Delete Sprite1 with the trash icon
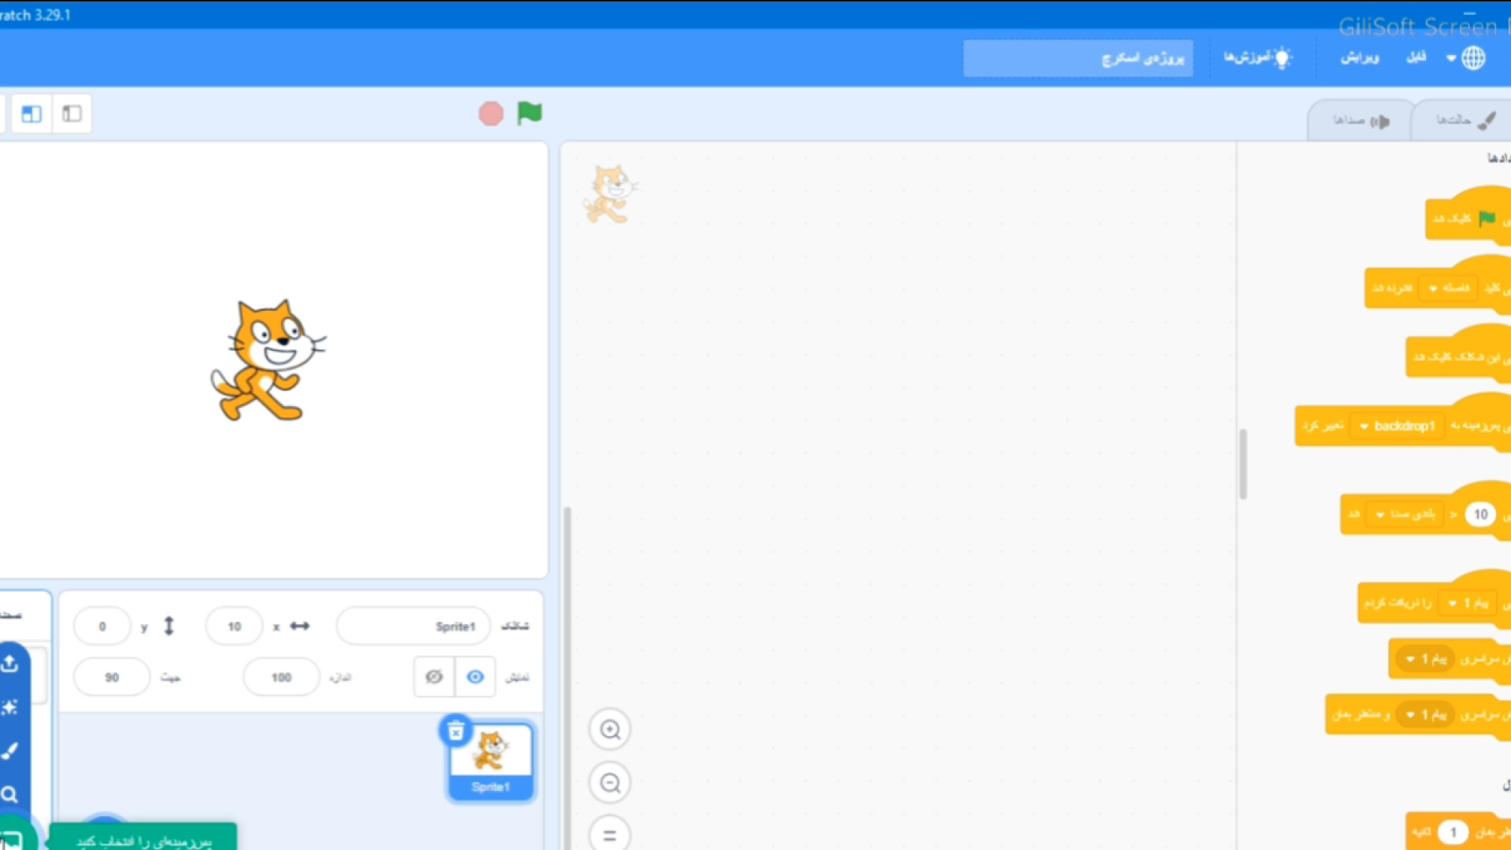 coord(456,731)
